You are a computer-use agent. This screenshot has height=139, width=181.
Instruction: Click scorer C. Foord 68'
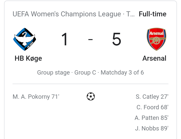pos(153,107)
